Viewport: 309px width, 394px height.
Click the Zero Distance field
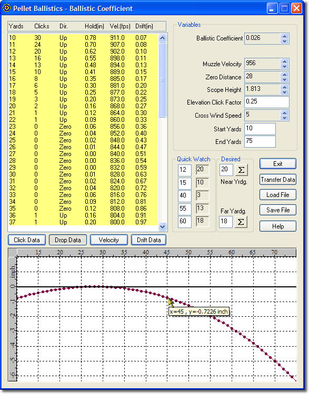click(x=262, y=77)
